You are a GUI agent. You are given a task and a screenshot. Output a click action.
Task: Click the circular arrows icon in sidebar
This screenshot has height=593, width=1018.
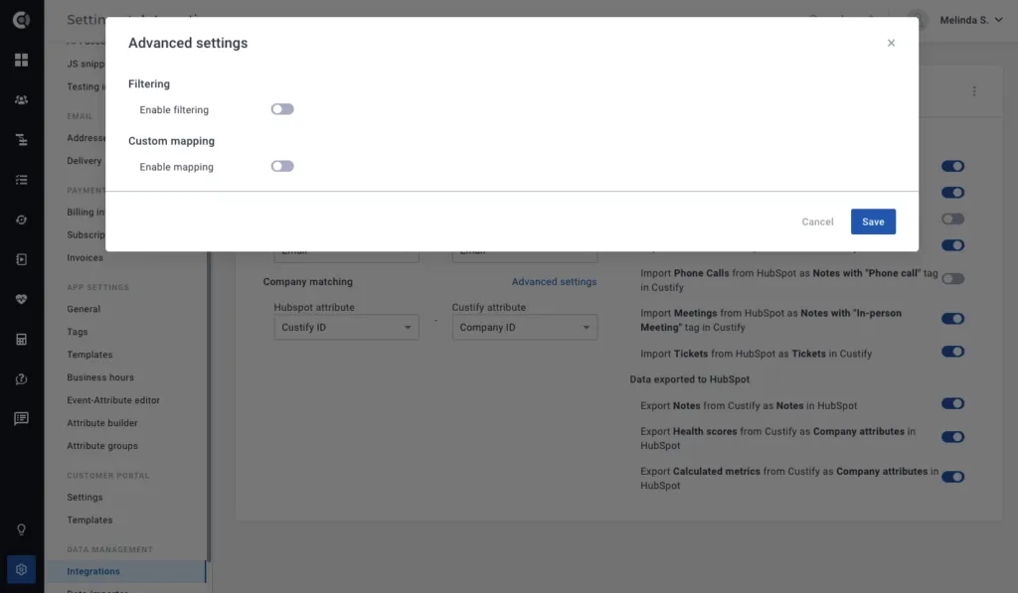pos(22,220)
